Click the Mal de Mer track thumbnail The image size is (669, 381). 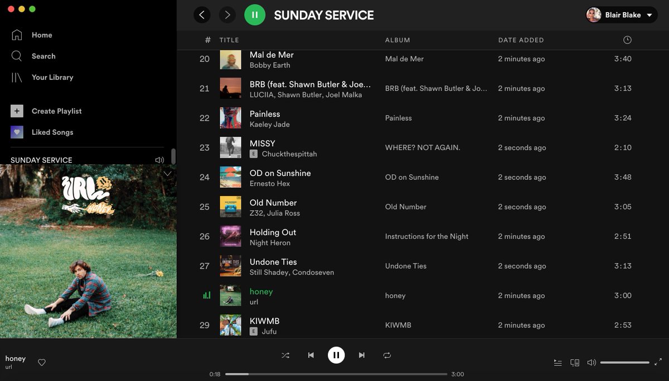tap(230, 59)
